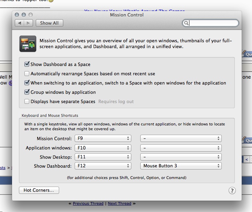
Task: Open Mission Control mouse shortcut dropdown
Action: point(181,138)
